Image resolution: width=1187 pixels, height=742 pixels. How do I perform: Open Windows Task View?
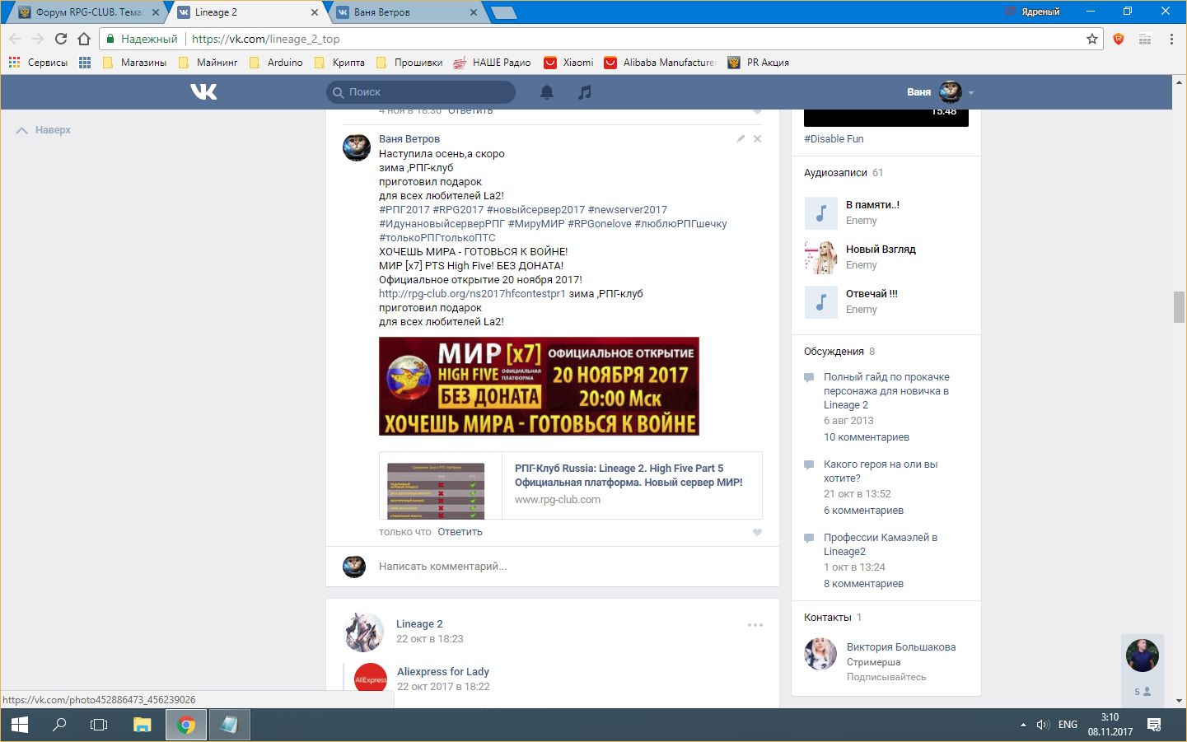coord(99,725)
